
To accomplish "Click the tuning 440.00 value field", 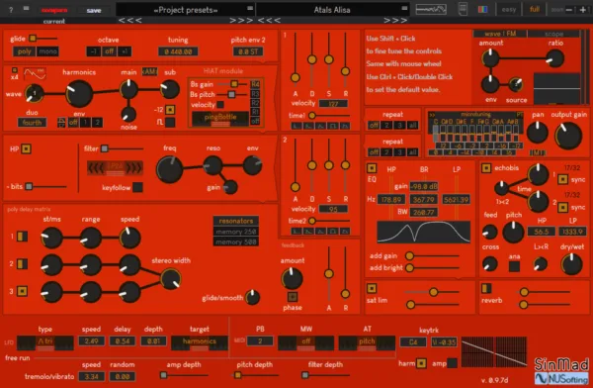I will pyautogui.click(x=178, y=51).
